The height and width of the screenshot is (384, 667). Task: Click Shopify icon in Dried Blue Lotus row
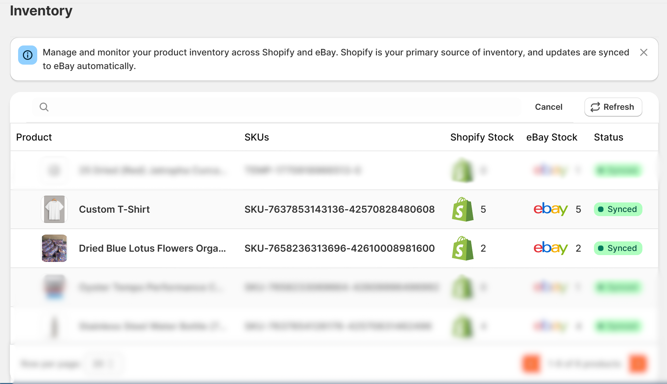tap(462, 248)
